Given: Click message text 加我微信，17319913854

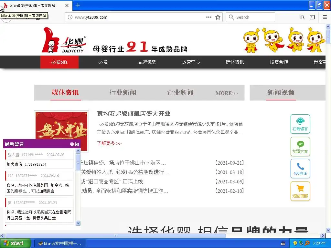Looking at the screenshot, I should [x=27, y=164].
